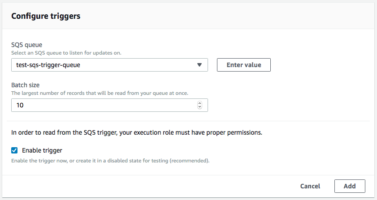Viewport: 377px width, 200px height.
Task: Click the Enter value button
Action: pos(244,65)
